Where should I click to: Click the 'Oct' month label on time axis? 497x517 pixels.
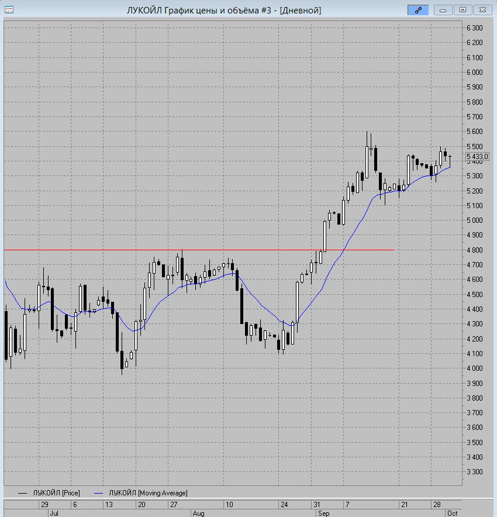tap(452, 513)
